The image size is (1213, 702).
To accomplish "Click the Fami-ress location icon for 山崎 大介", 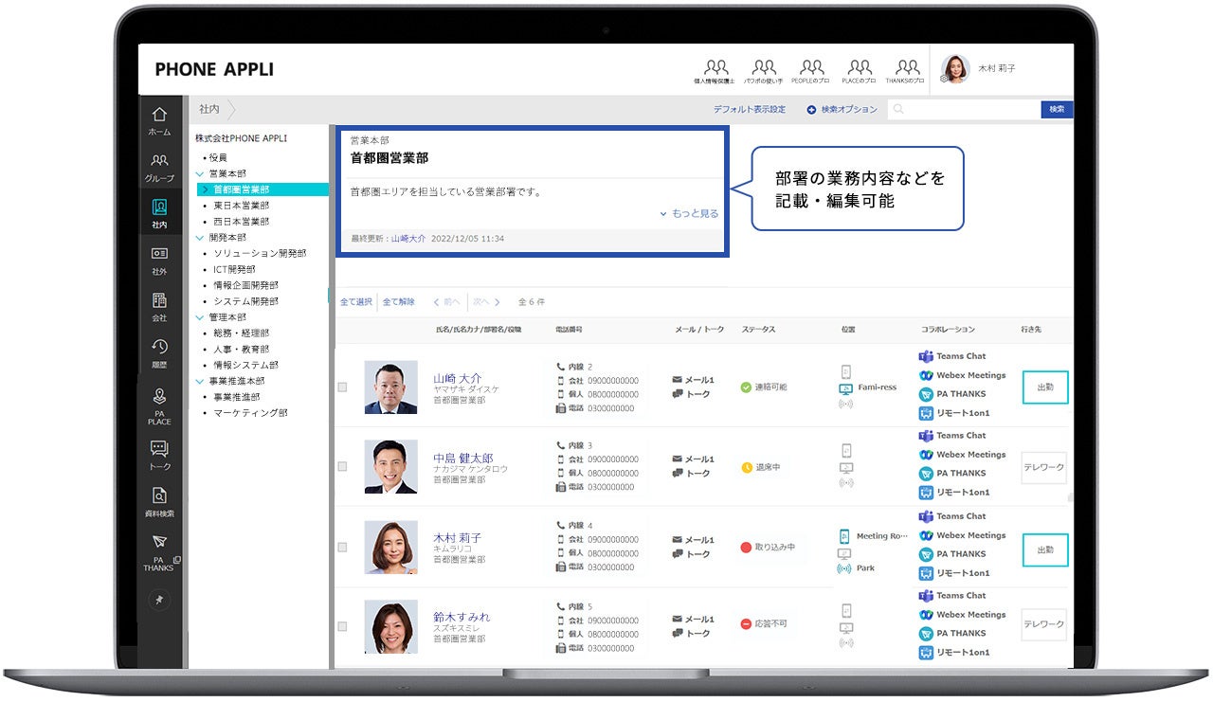I will (x=846, y=388).
